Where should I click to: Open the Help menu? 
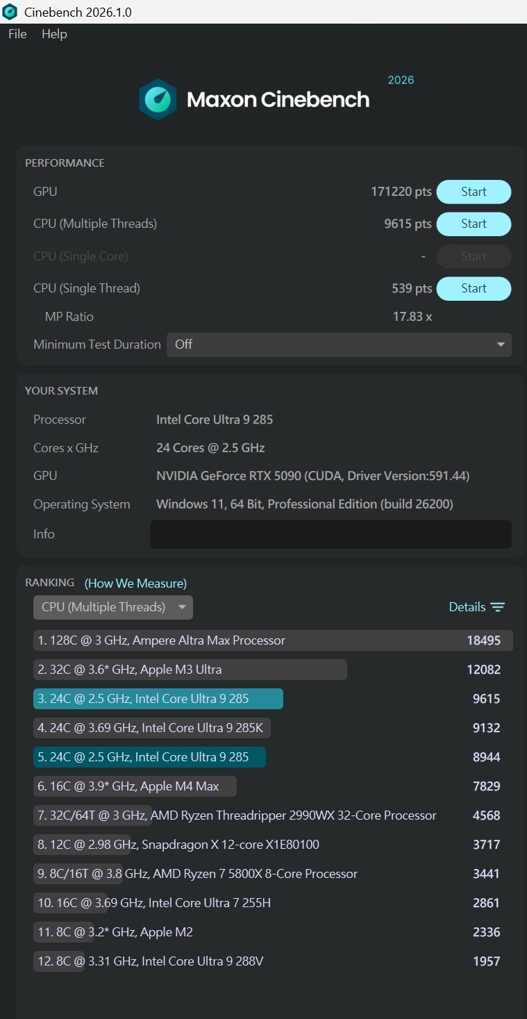click(x=54, y=34)
